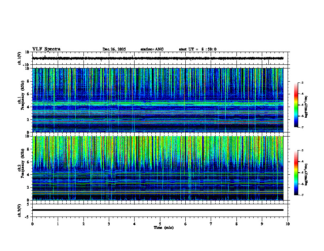Click the "-10" tick on ch.1(V) axis
Viewport: 324px width, 251px height.
coord(27,65)
